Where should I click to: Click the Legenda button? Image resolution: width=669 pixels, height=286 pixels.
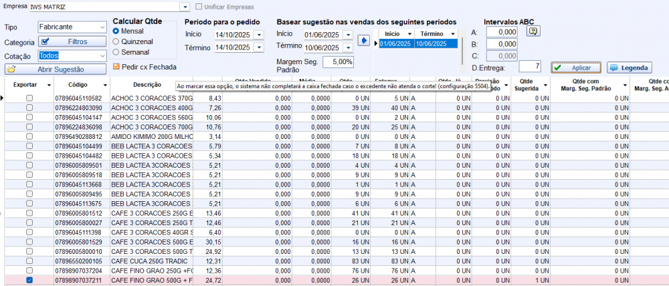(x=628, y=68)
